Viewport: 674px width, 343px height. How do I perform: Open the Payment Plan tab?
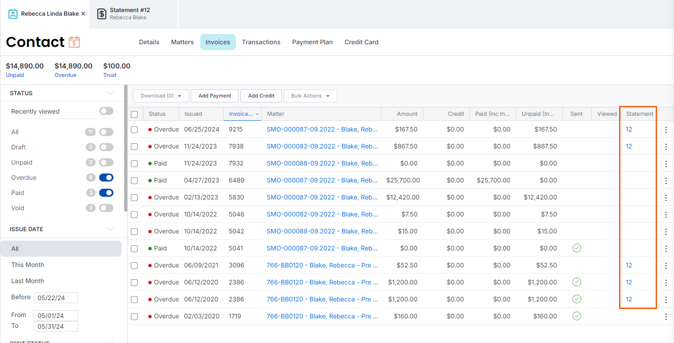click(x=312, y=42)
